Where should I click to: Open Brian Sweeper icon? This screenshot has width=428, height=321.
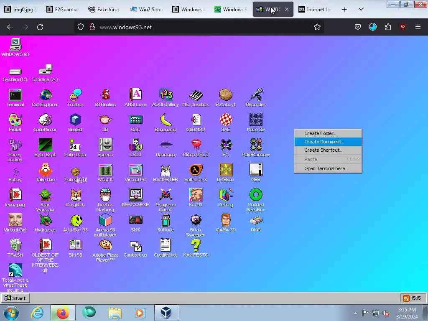coord(196,225)
